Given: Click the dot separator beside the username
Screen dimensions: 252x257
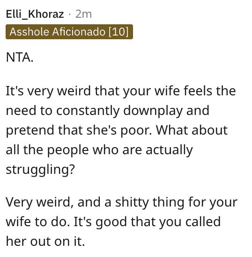Looking at the screenshot, I should [x=70, y=14].
